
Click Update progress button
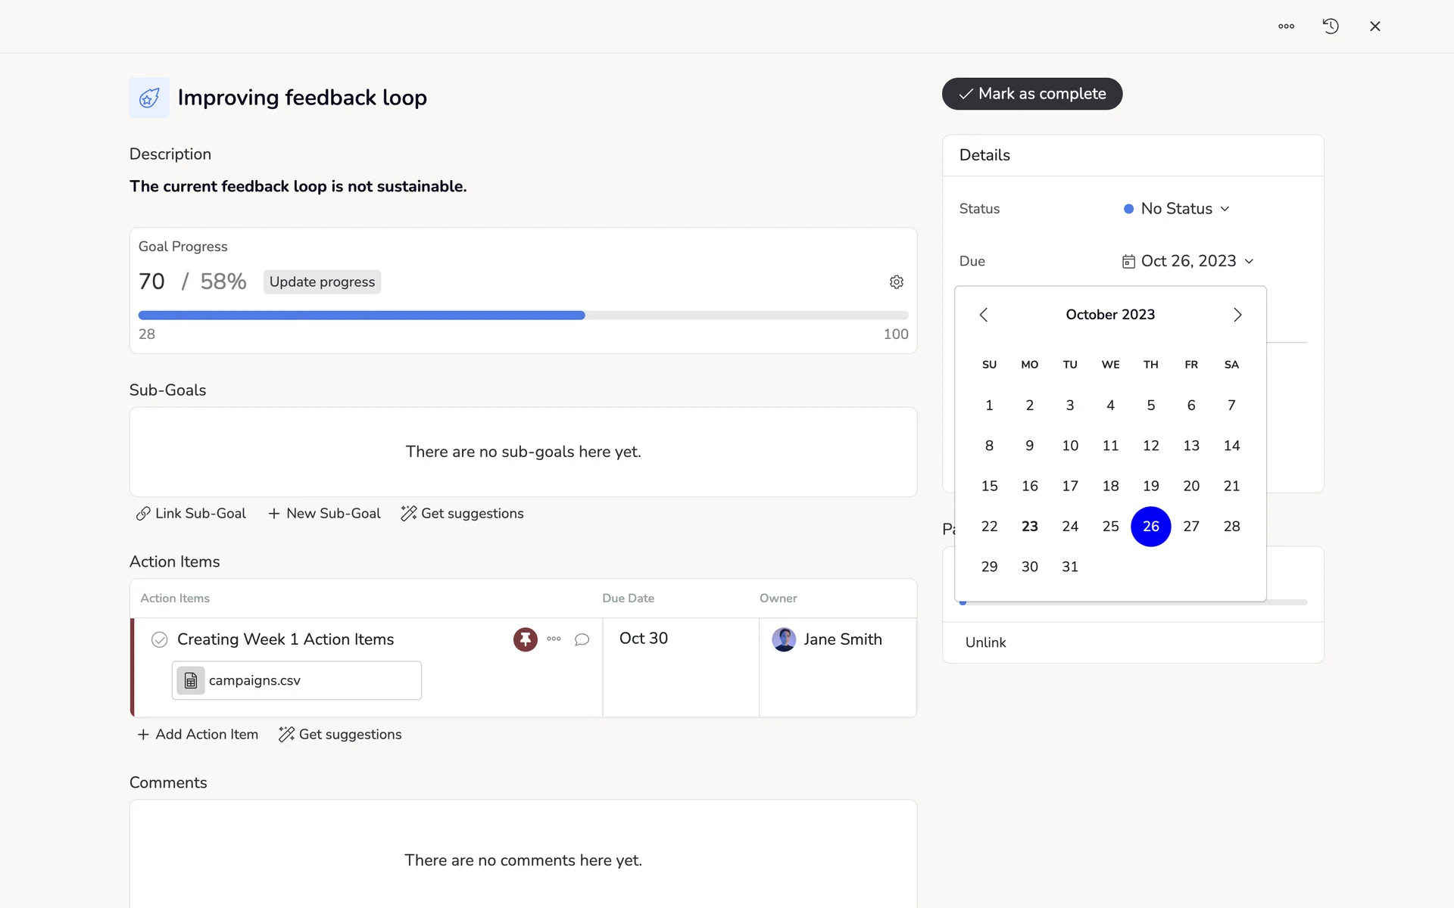322,282
